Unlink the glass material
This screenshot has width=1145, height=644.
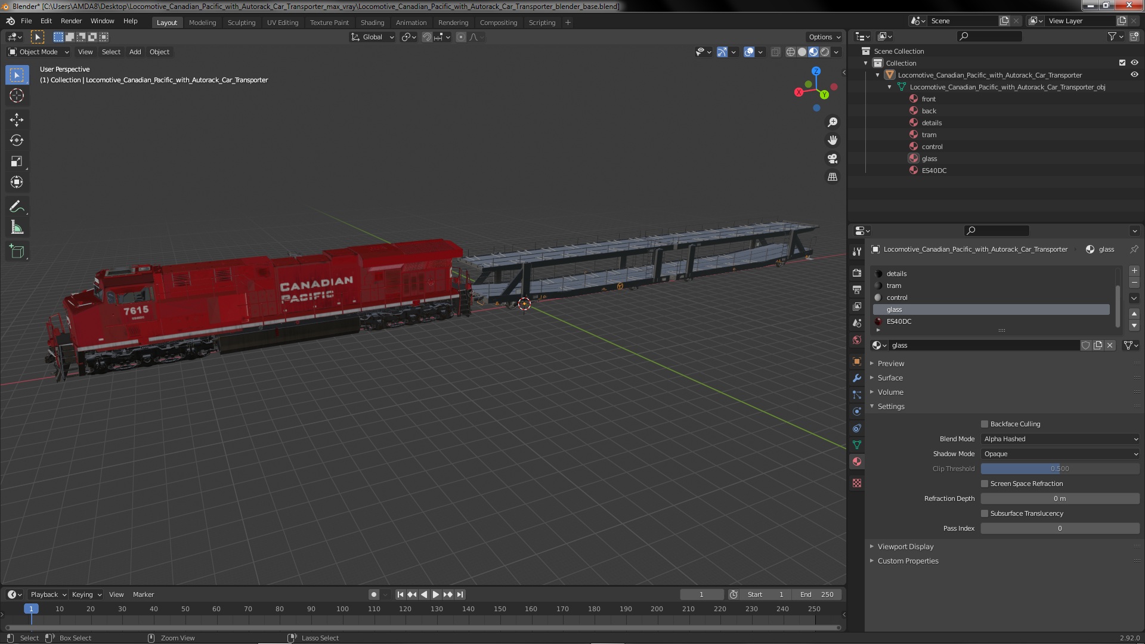pyautogui.click(x=1110, y=345)
